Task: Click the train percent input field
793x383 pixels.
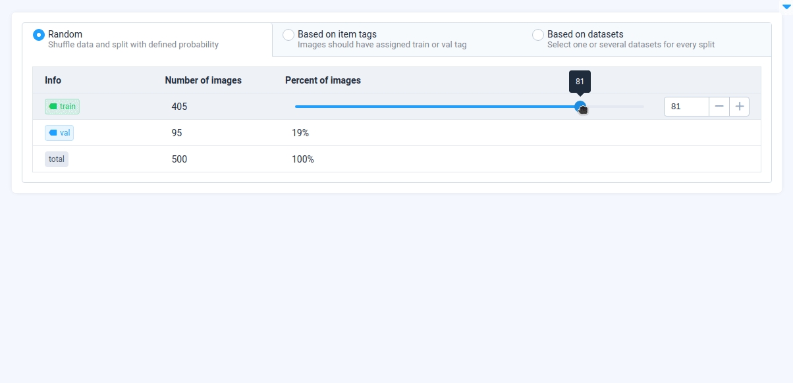Action: coord(686,107)
